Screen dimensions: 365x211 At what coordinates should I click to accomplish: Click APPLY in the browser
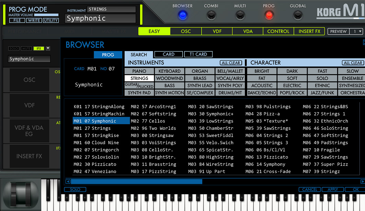333,189
